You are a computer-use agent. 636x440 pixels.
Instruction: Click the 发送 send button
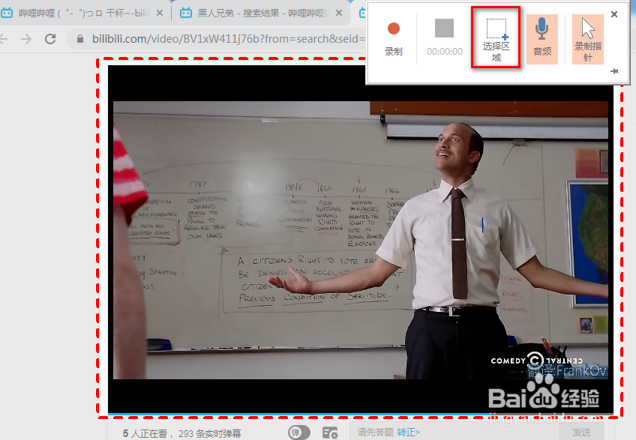point(581,432)
